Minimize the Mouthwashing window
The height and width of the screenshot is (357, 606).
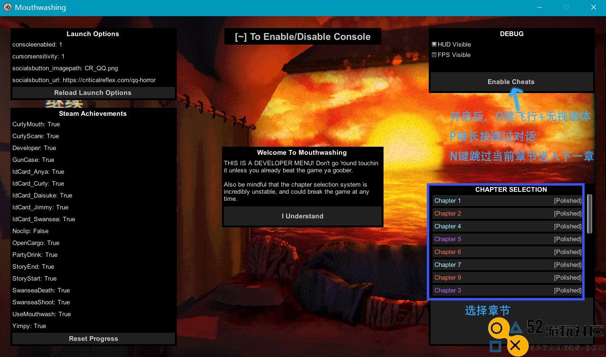pyautogui.click(x=539, y=7)
